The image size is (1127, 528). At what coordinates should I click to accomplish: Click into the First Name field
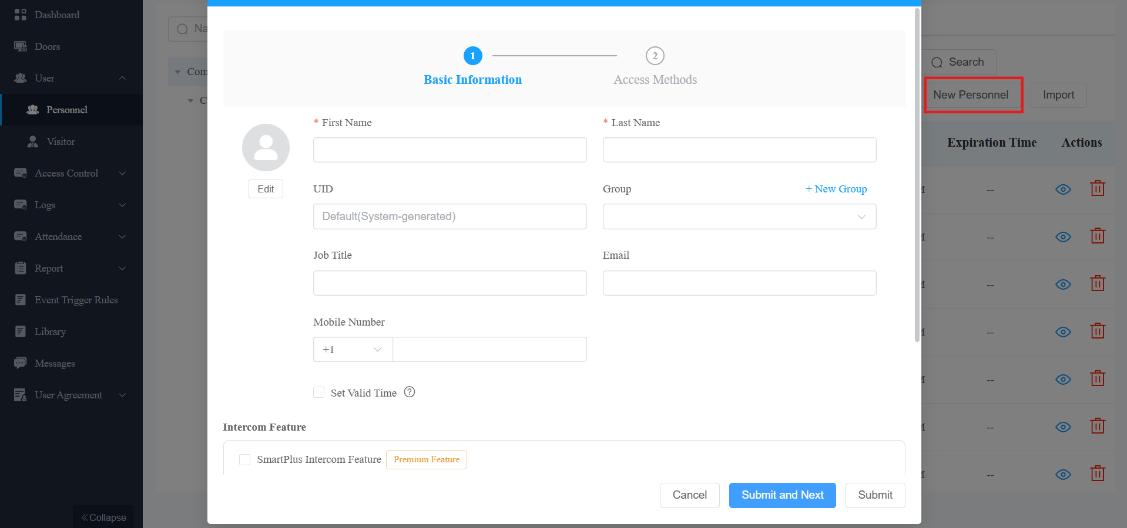(450, 150)
